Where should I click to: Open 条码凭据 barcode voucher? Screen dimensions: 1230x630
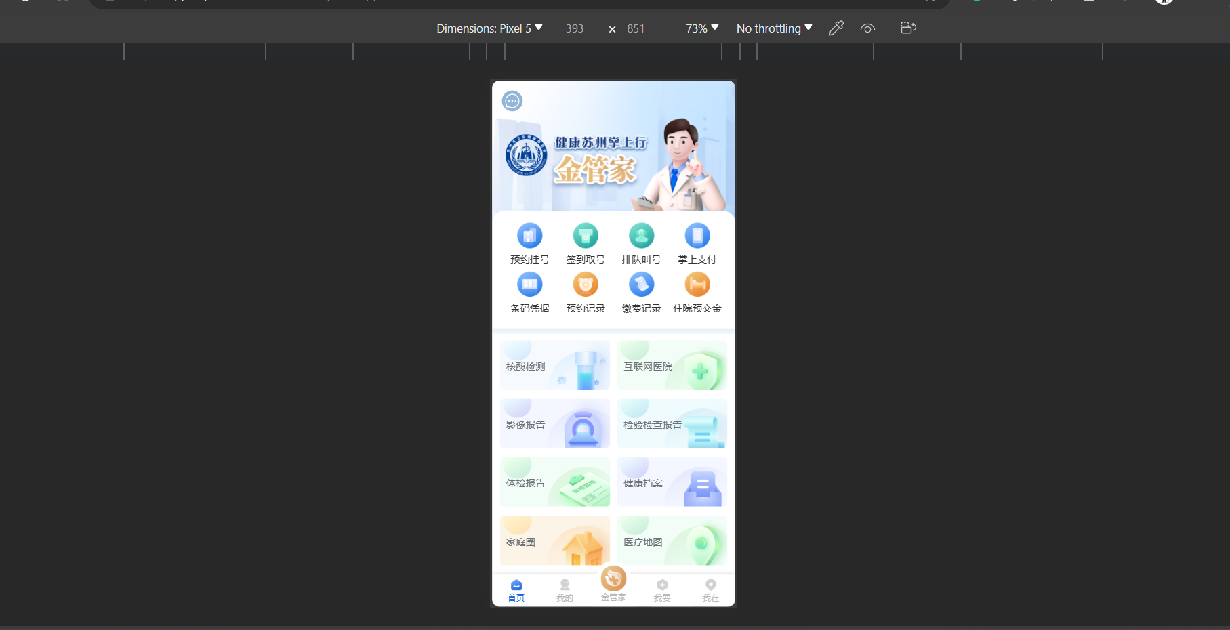click(529, 293)
